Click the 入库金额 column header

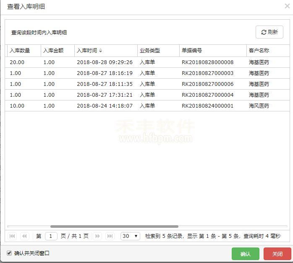pos(53,51)
